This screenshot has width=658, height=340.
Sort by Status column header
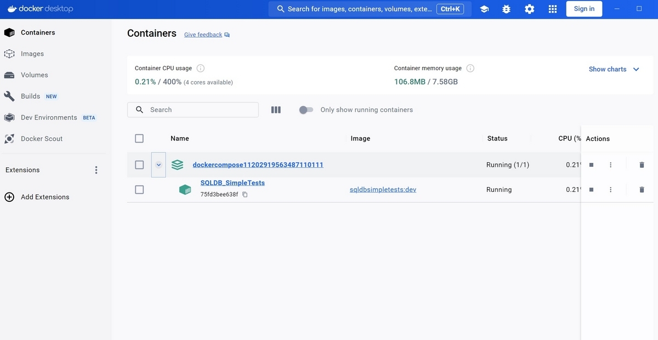497,139
